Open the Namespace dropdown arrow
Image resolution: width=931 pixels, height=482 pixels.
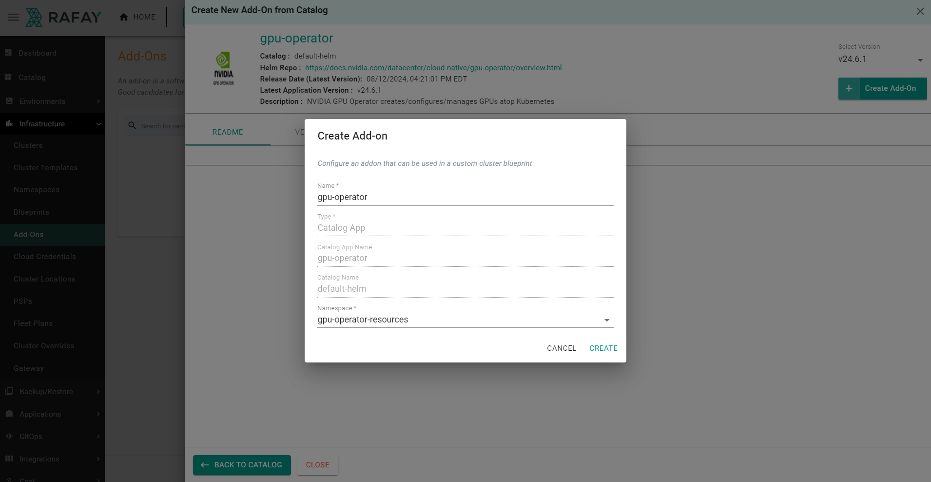pos(607,320)
